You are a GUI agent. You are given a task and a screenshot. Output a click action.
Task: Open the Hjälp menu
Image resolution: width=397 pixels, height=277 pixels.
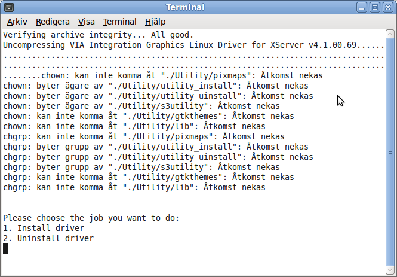click(x=155, y=22)
